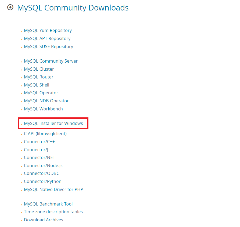This screenshot has height=227, width=240.
Task: Open Time zone description tables
Action: coord(53,212)
